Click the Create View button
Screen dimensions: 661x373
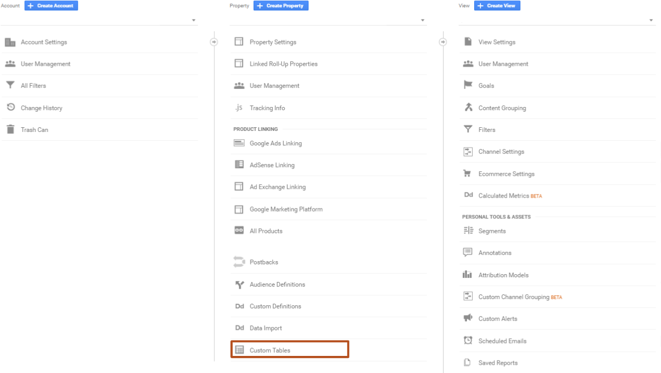497,6
